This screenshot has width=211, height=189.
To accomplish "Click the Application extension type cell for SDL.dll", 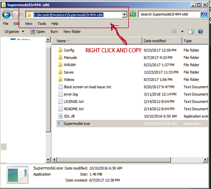I will tap(196, 116).
